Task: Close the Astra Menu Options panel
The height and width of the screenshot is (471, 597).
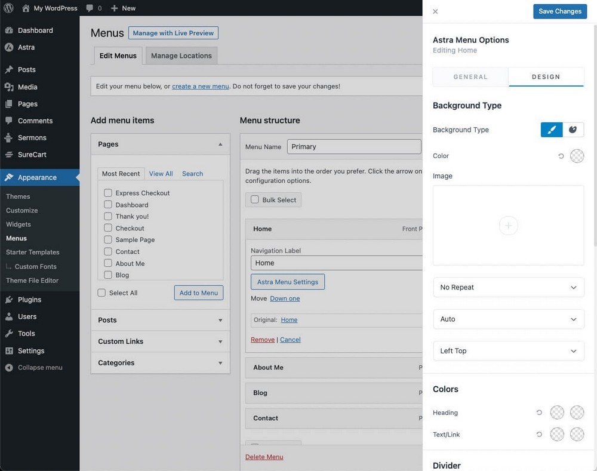Action: (435, 11)
